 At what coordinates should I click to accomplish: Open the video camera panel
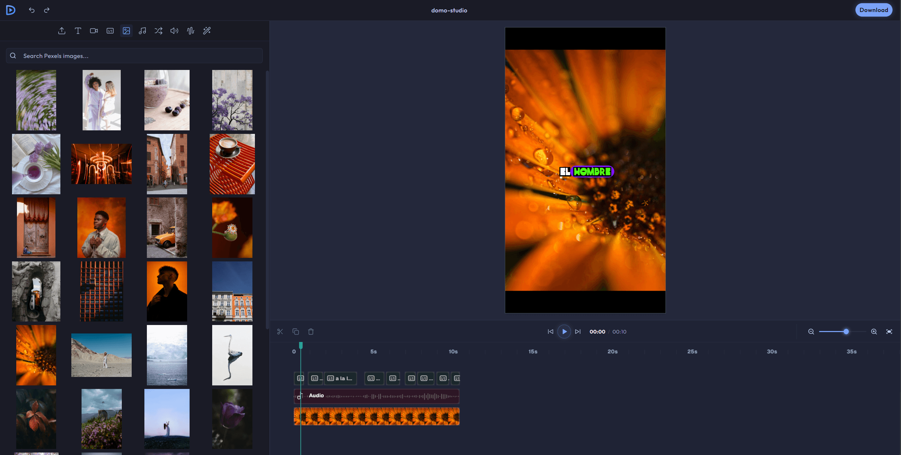pos(94,31)
